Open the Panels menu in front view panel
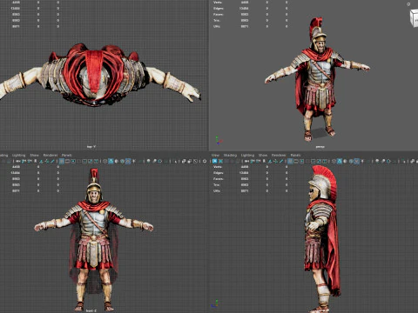 coord(67,156)
